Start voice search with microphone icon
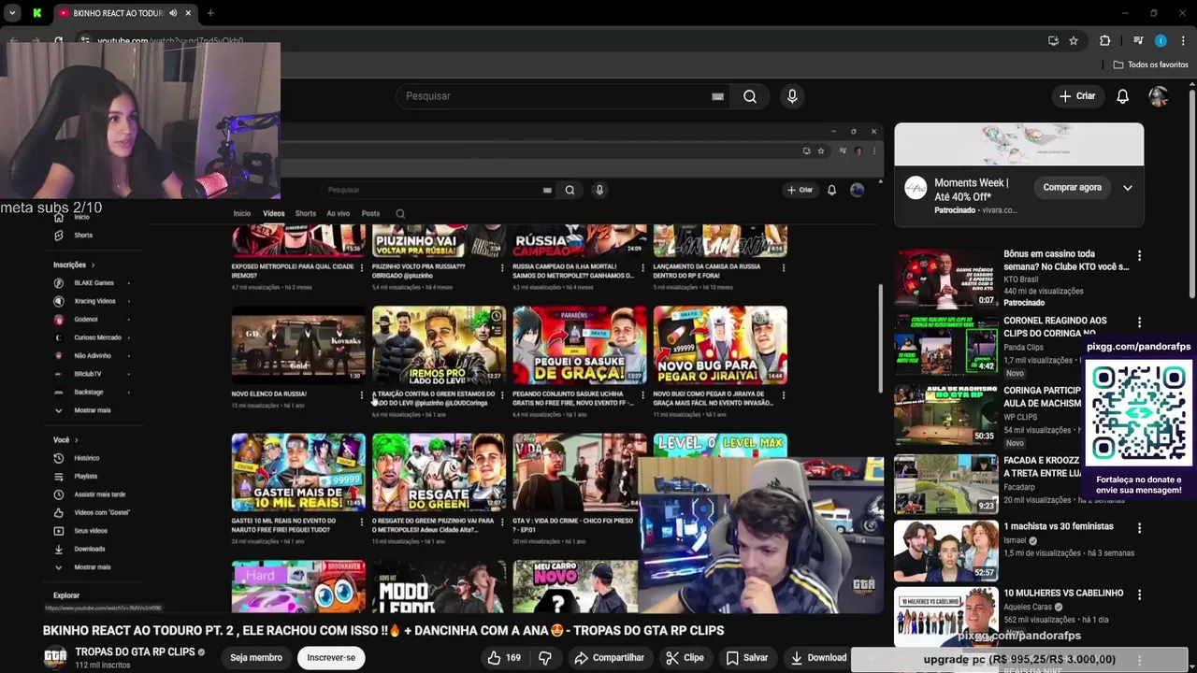Screen dimensions: 1197x673 pos(792,96)
